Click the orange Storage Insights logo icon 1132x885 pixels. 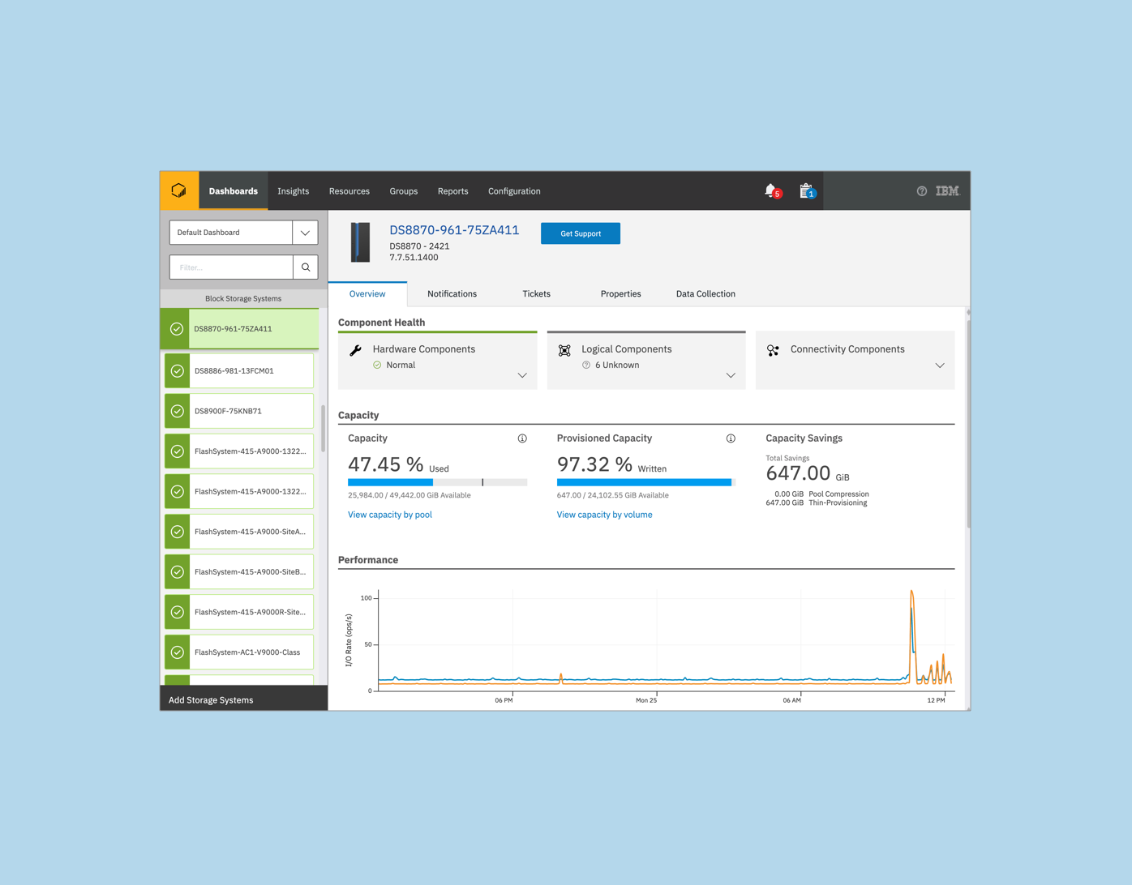click(179, 191)
